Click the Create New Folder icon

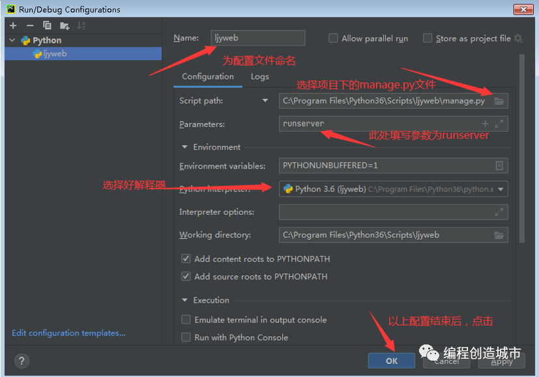(65, 25)
